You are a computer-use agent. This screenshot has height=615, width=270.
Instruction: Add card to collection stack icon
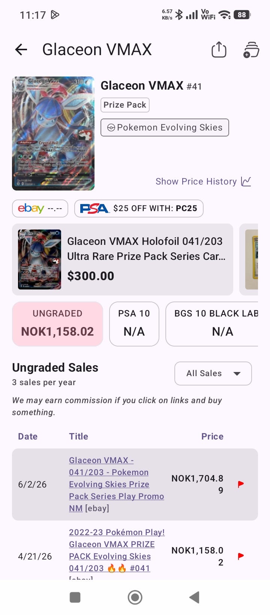click(251, 49)
